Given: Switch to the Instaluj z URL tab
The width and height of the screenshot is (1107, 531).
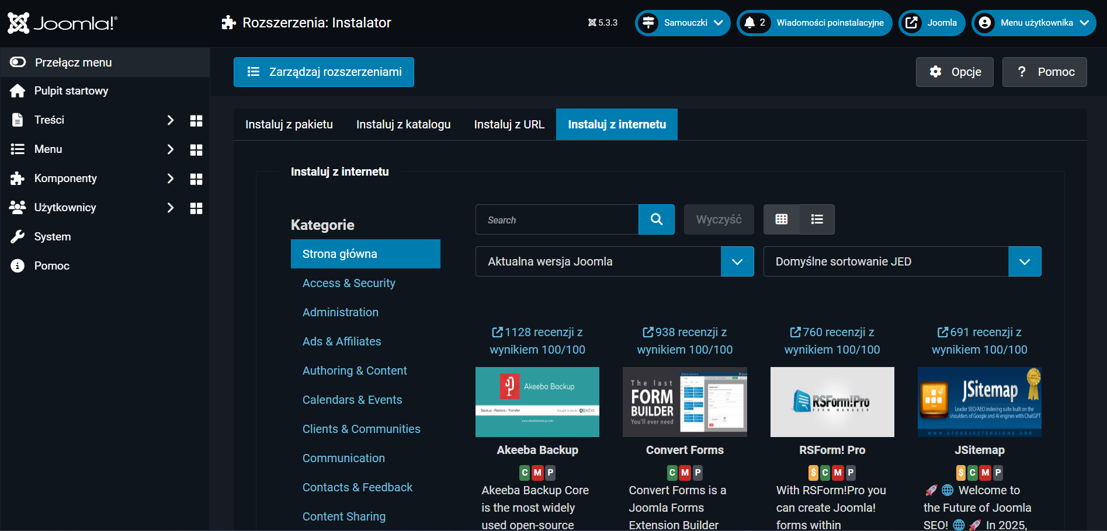Looking at the screenshot, I should coord(509,124).
